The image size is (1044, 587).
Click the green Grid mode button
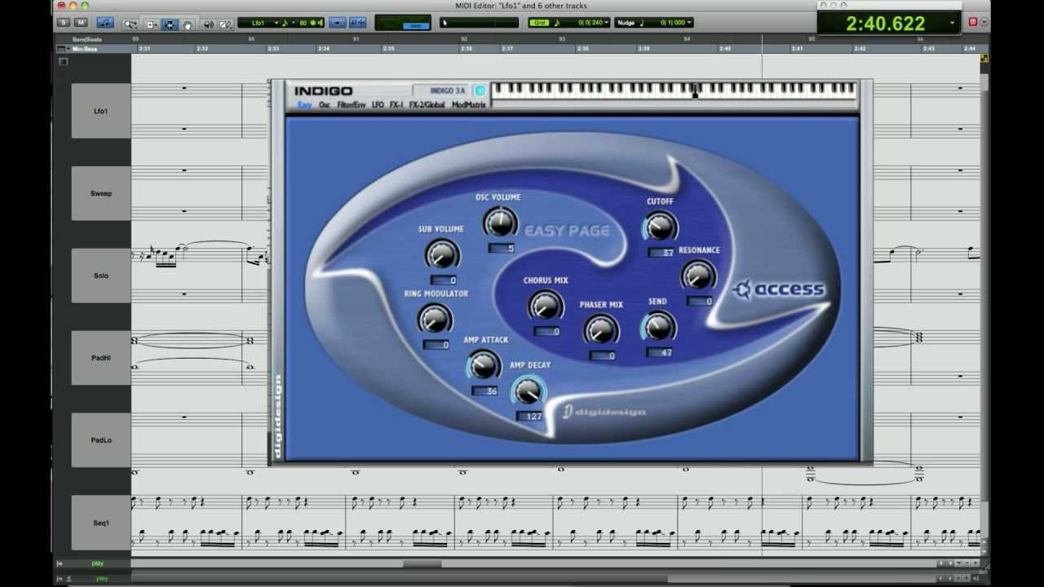[539, 23]
